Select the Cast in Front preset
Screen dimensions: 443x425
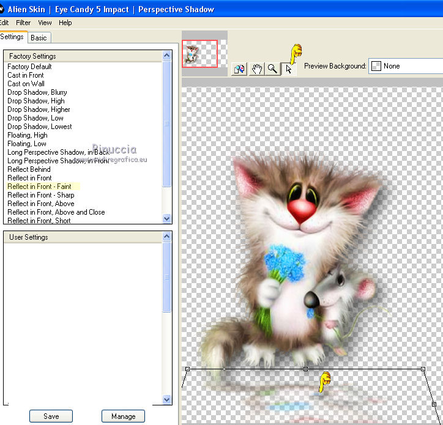26,75
